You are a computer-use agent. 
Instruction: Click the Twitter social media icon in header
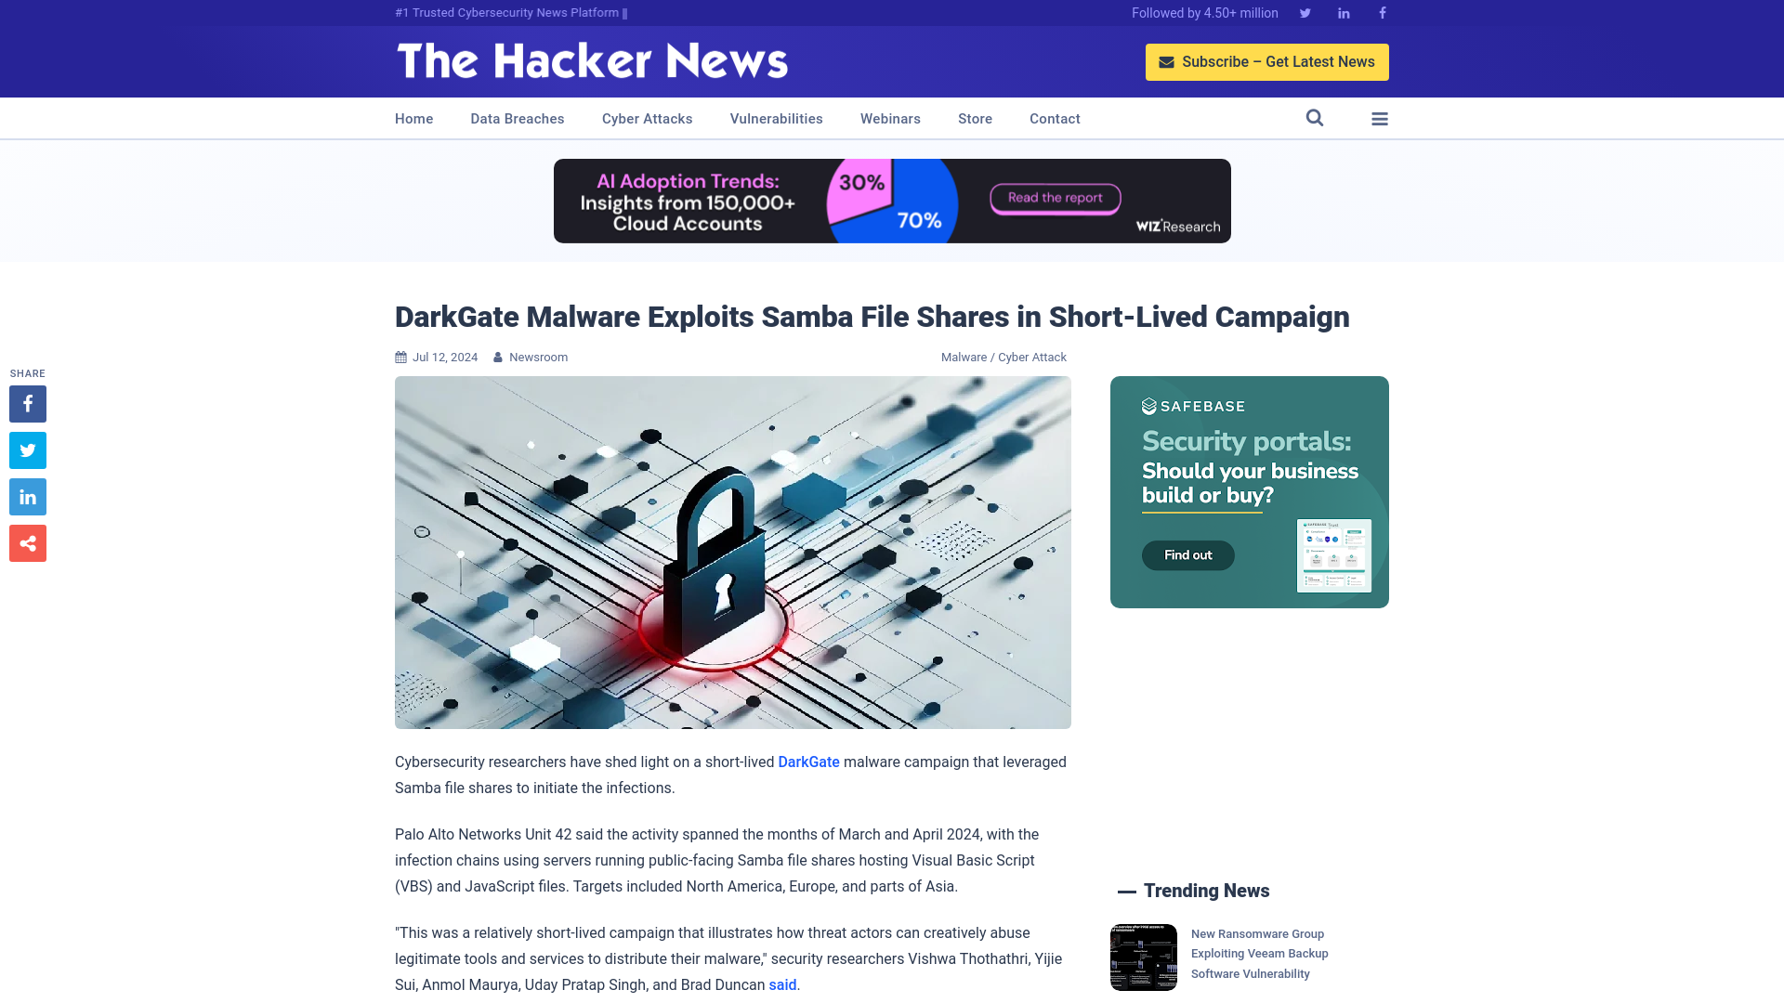point(1305,12)
